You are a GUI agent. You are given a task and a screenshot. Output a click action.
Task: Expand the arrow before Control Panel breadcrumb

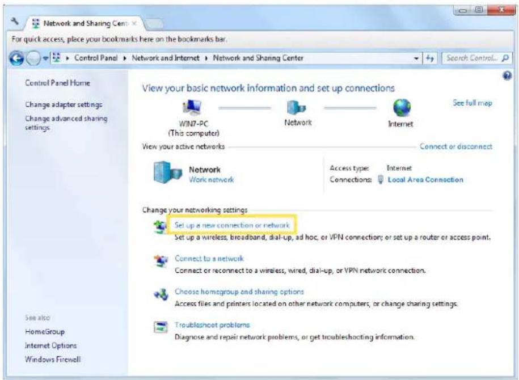(67, 58)
